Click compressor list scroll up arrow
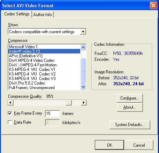 83,47
